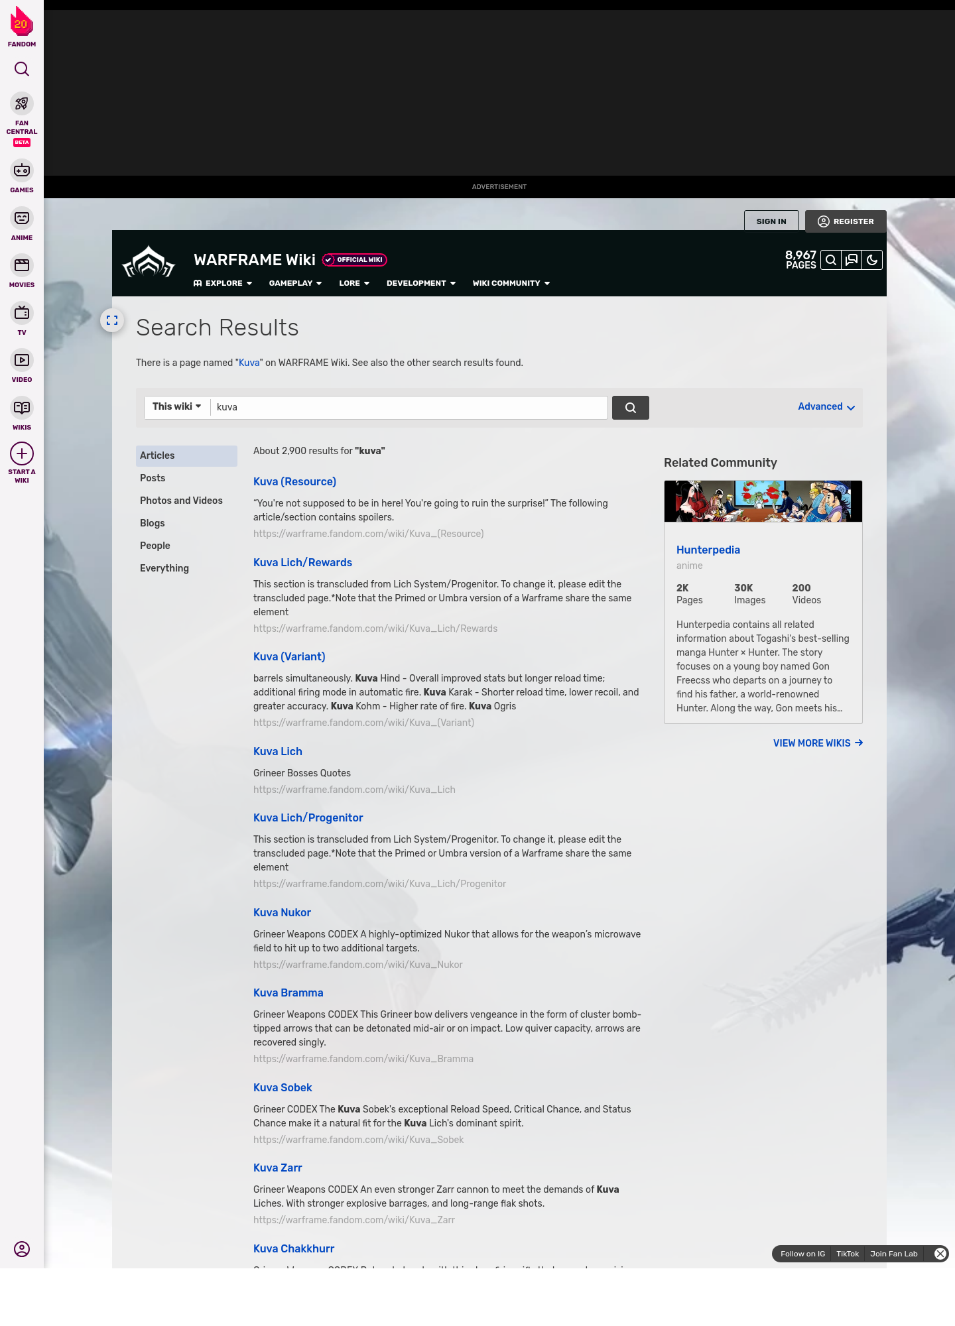The height and width of the screenshot is (1326, 955).
Task: Toggle dark theme with the moon icon
Action: [872, 260]
